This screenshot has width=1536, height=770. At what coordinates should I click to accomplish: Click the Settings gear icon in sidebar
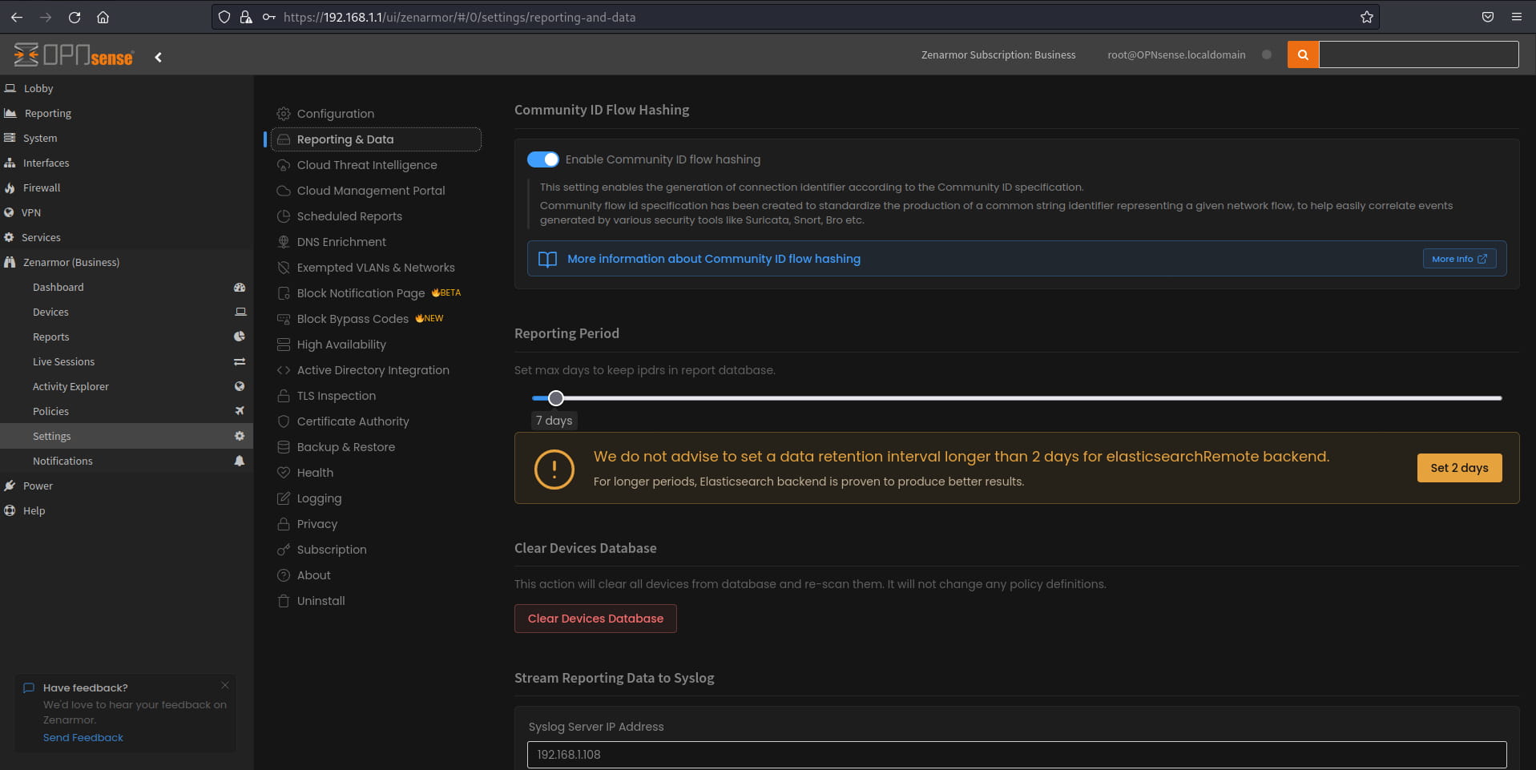click(239, 436)
